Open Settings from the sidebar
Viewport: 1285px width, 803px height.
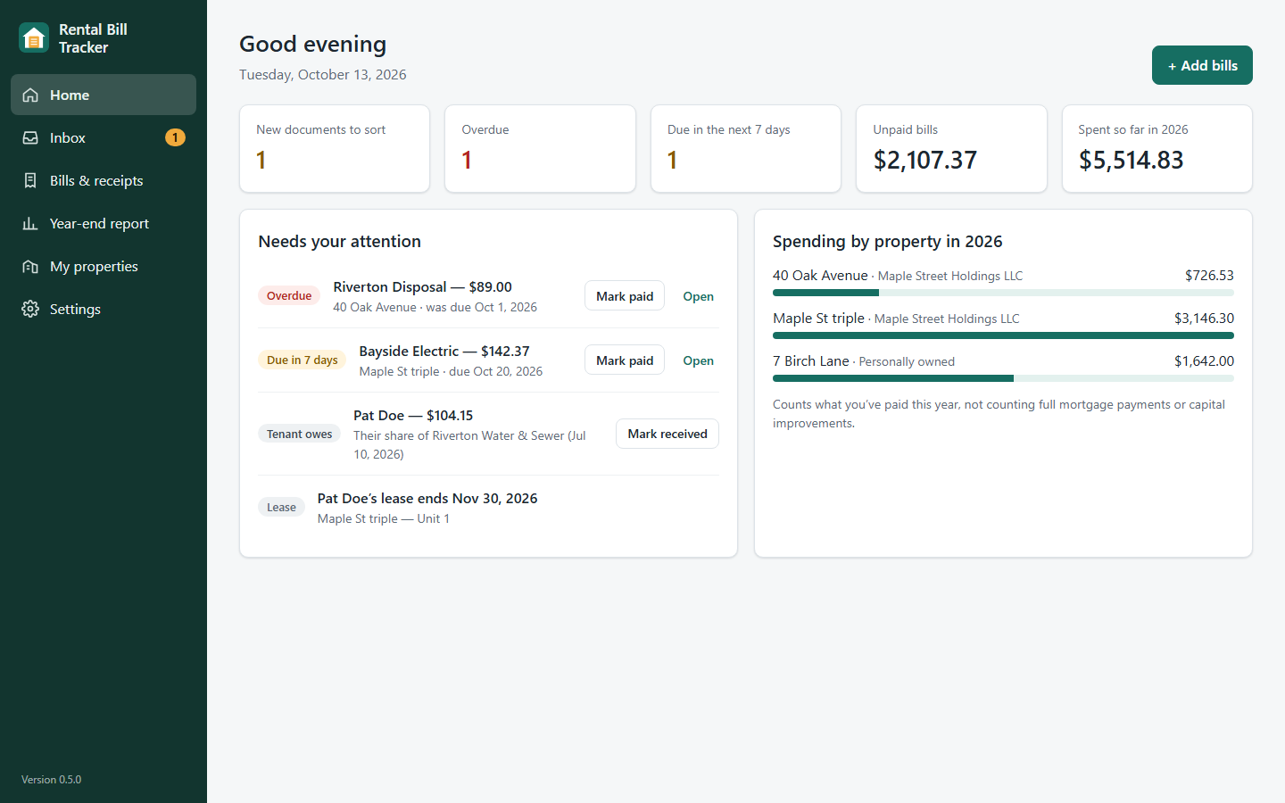(104, 309)
